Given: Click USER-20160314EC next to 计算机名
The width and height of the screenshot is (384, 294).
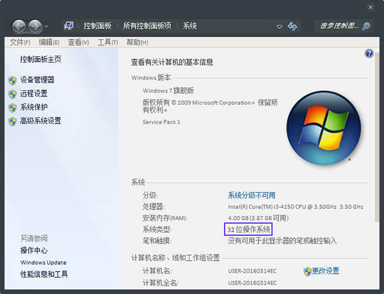Looking at the screenshot, I should (x=252, y=271).
